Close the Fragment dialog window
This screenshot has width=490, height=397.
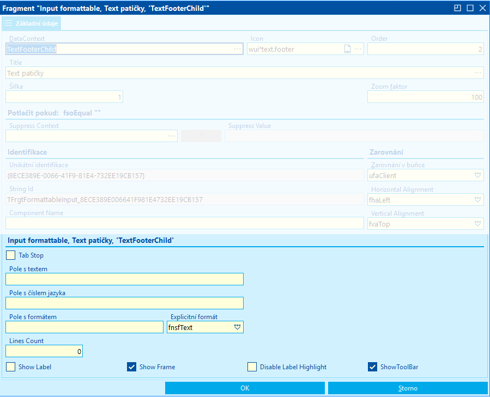pos(483,8)
